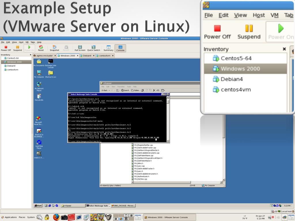The image size is (295, 221).
Task: Open the Host menu in the main VMware console
Action: pyautogui.click(x=21, y=42)
